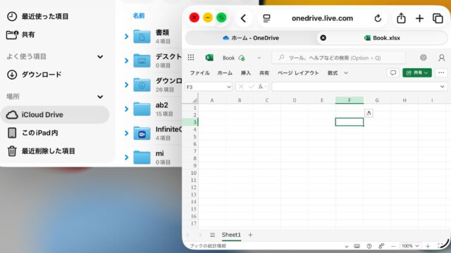Switch to the ページ レイアウト ribbon tab

click(x=298, y=73)
